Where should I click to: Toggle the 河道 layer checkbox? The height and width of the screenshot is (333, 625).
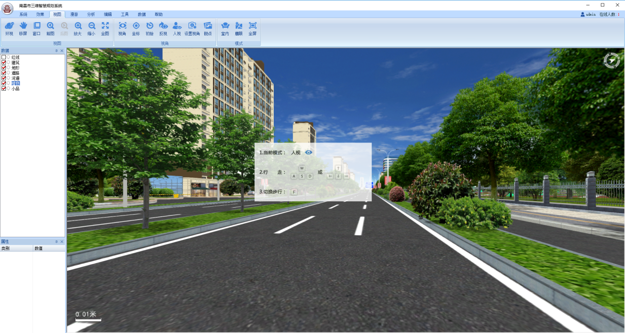tap(4, 78)
